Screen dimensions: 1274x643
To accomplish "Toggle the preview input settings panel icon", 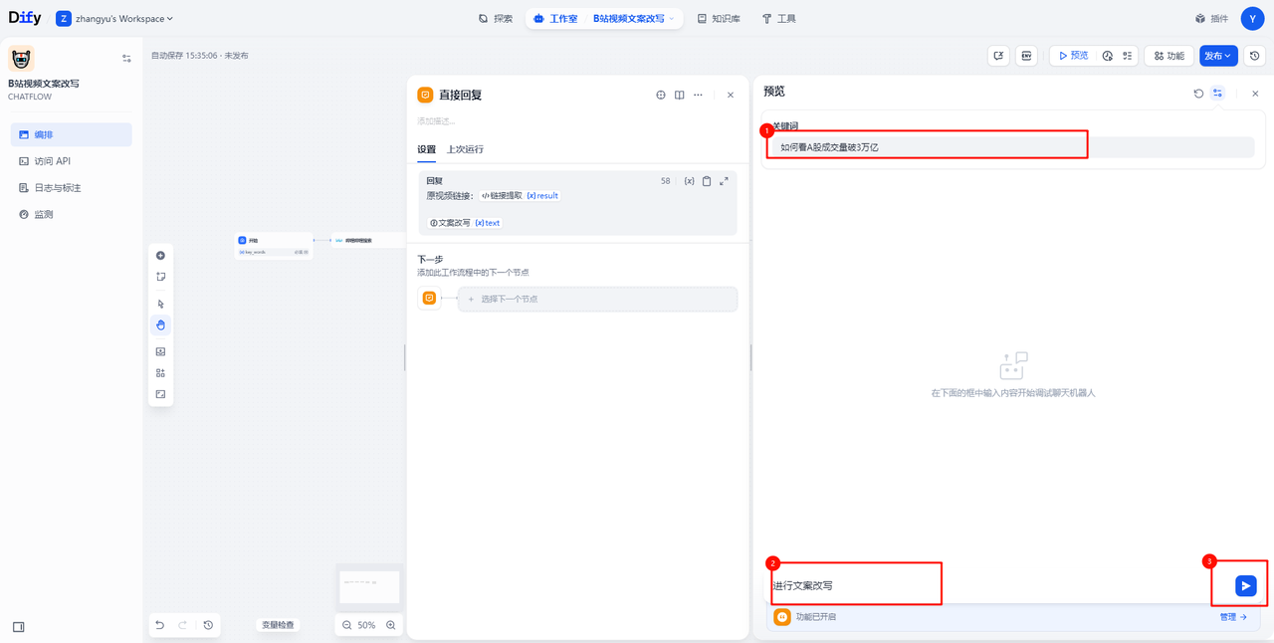I will (1217, 94).
